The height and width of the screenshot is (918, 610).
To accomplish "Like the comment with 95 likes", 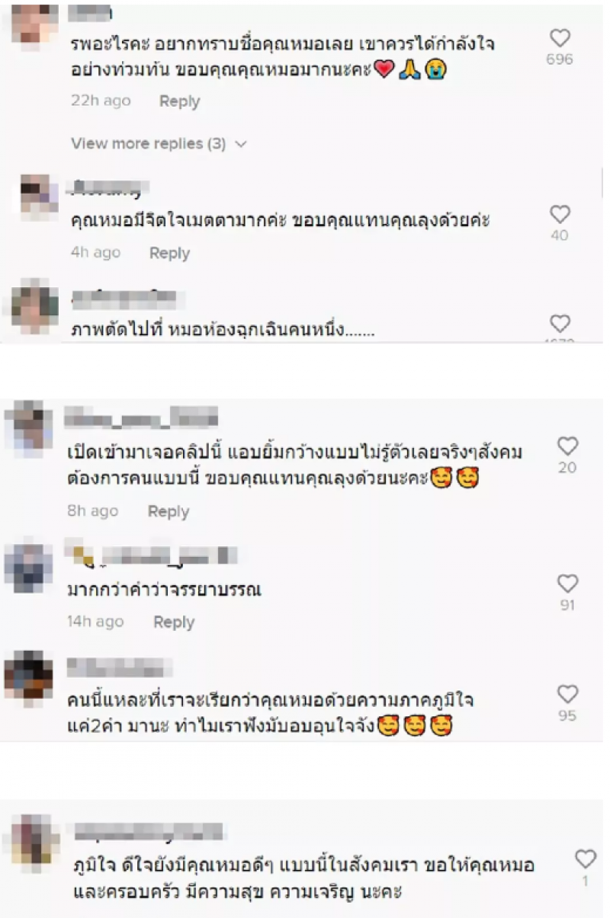I will click(x=567, y=694).
